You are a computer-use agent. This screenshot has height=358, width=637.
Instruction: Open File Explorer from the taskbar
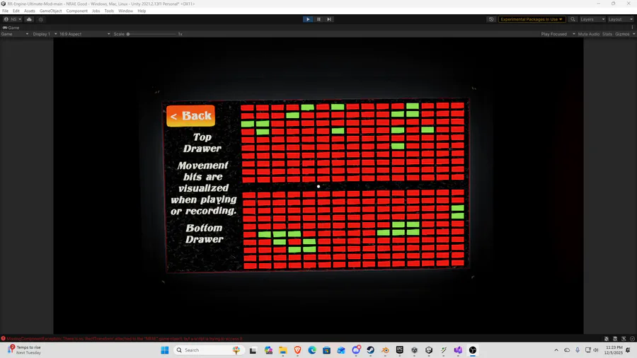282,350
